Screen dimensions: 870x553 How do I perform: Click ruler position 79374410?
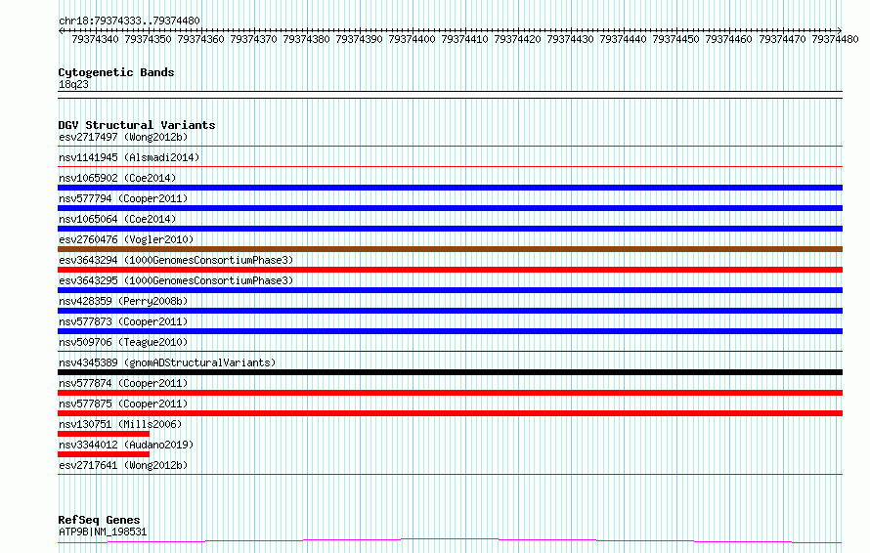coord(464,40)
